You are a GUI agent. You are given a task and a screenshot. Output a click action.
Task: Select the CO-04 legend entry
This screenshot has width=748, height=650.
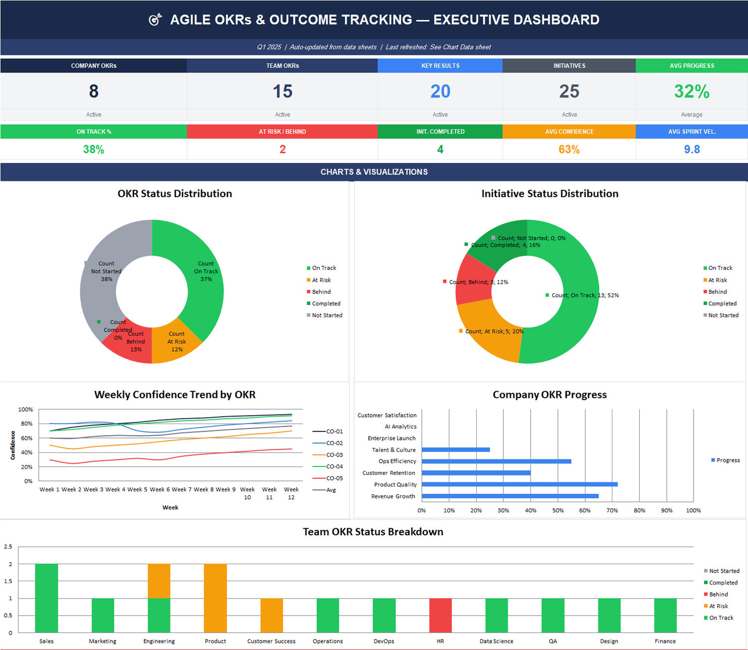pyautogui.click(x=328, y=466)
